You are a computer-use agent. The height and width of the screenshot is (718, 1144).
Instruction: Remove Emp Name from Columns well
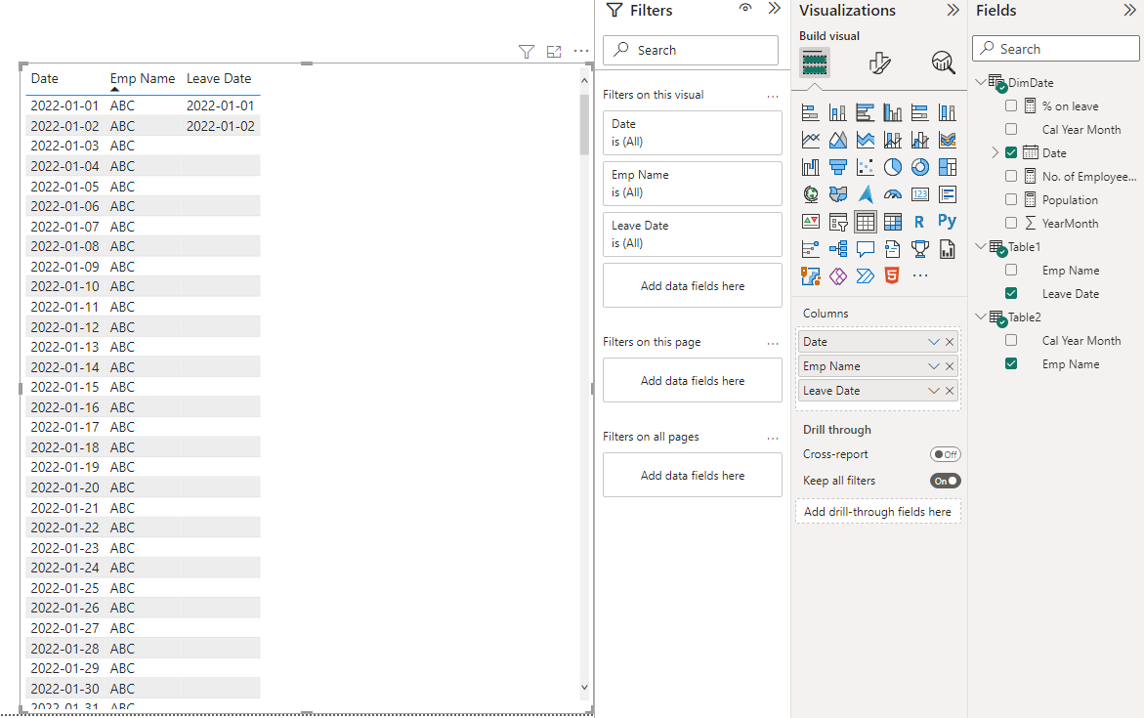pos(950,366)
